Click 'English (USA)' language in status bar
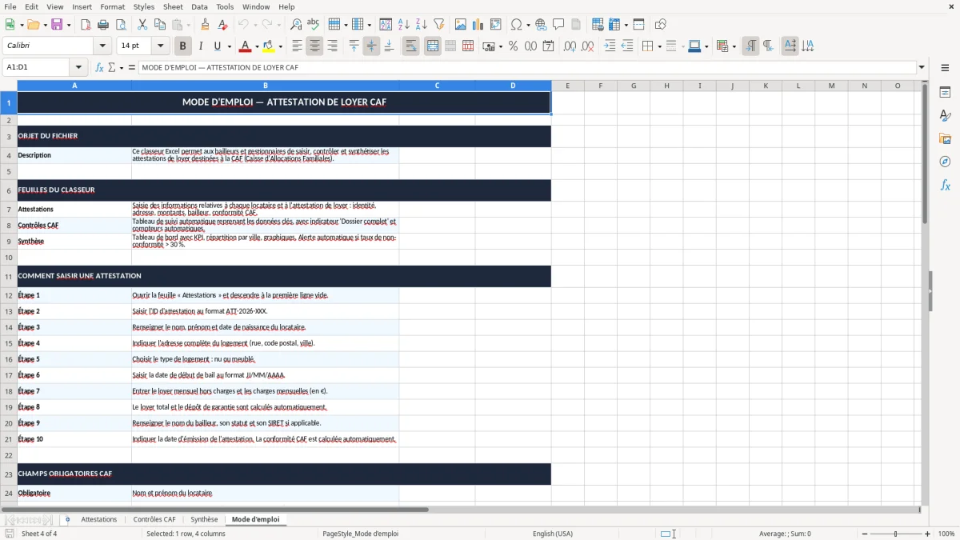 (553, 534)
